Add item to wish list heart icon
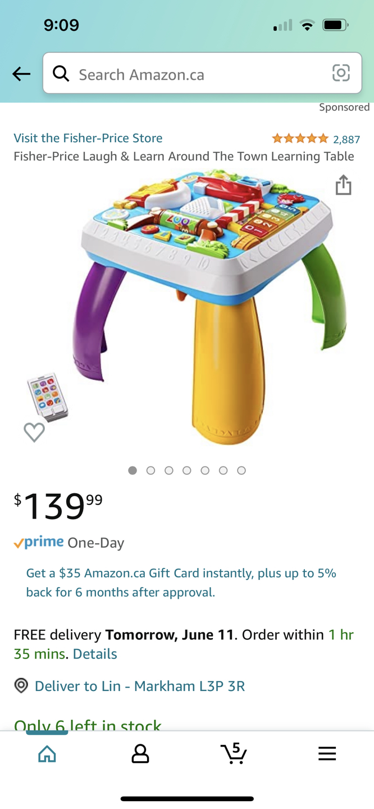The height and width of the screenshot is (809, 374). (x=34, y=432)
